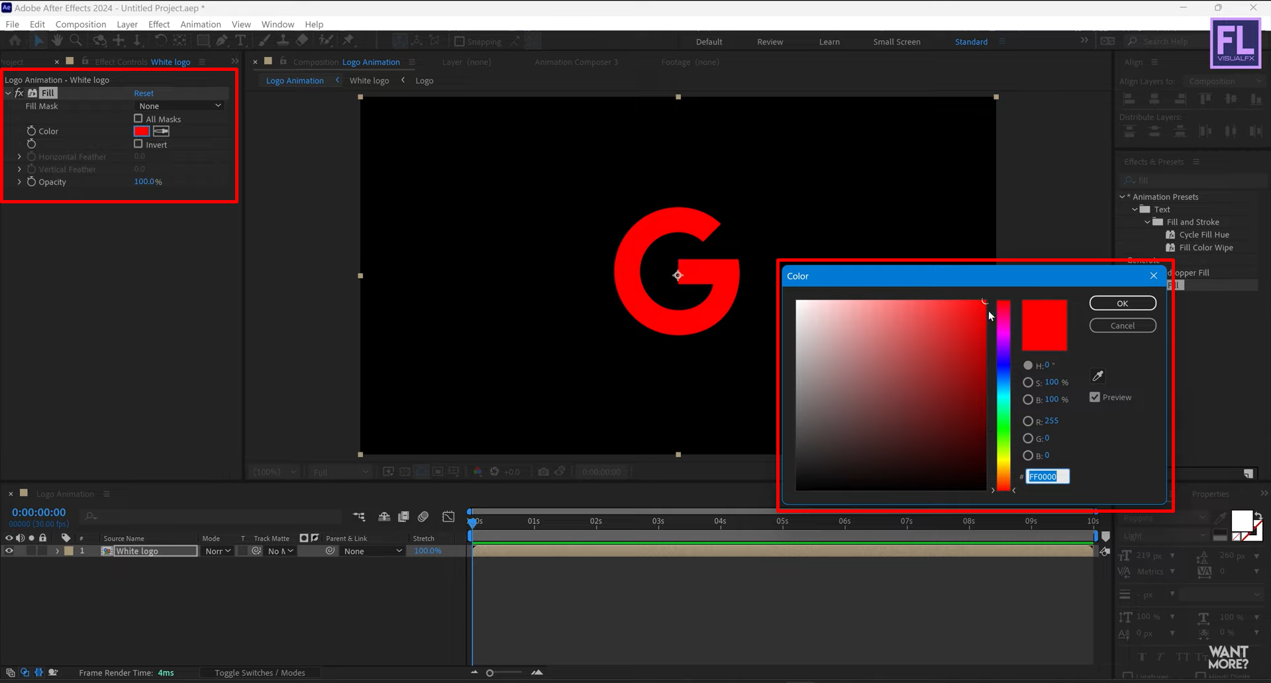The width and height of the screenshot is (1271, 683).
Task: Take a snapshot with the camera icon
Action: tap(544, 472)
